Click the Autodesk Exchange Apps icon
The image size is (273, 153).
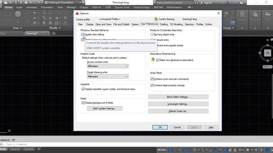pos(227,3)
